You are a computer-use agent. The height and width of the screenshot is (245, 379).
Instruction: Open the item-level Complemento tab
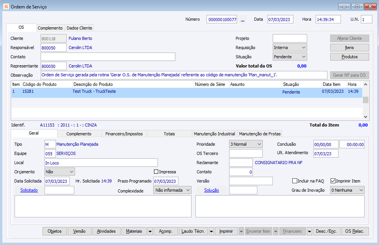click(x=79, y=134)
